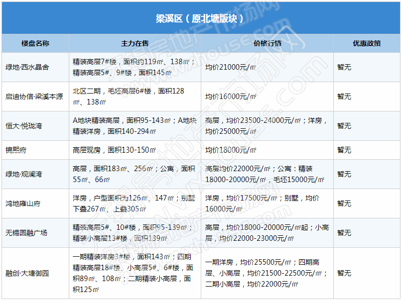Click the 无锡圆融广场 property name
Image resolution: width=402 pixels, height=301 pixels.
[27, 232]
